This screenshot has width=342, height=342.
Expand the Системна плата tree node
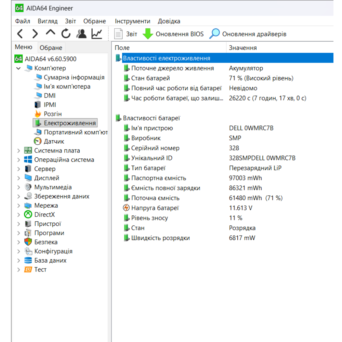pos(18,150)
